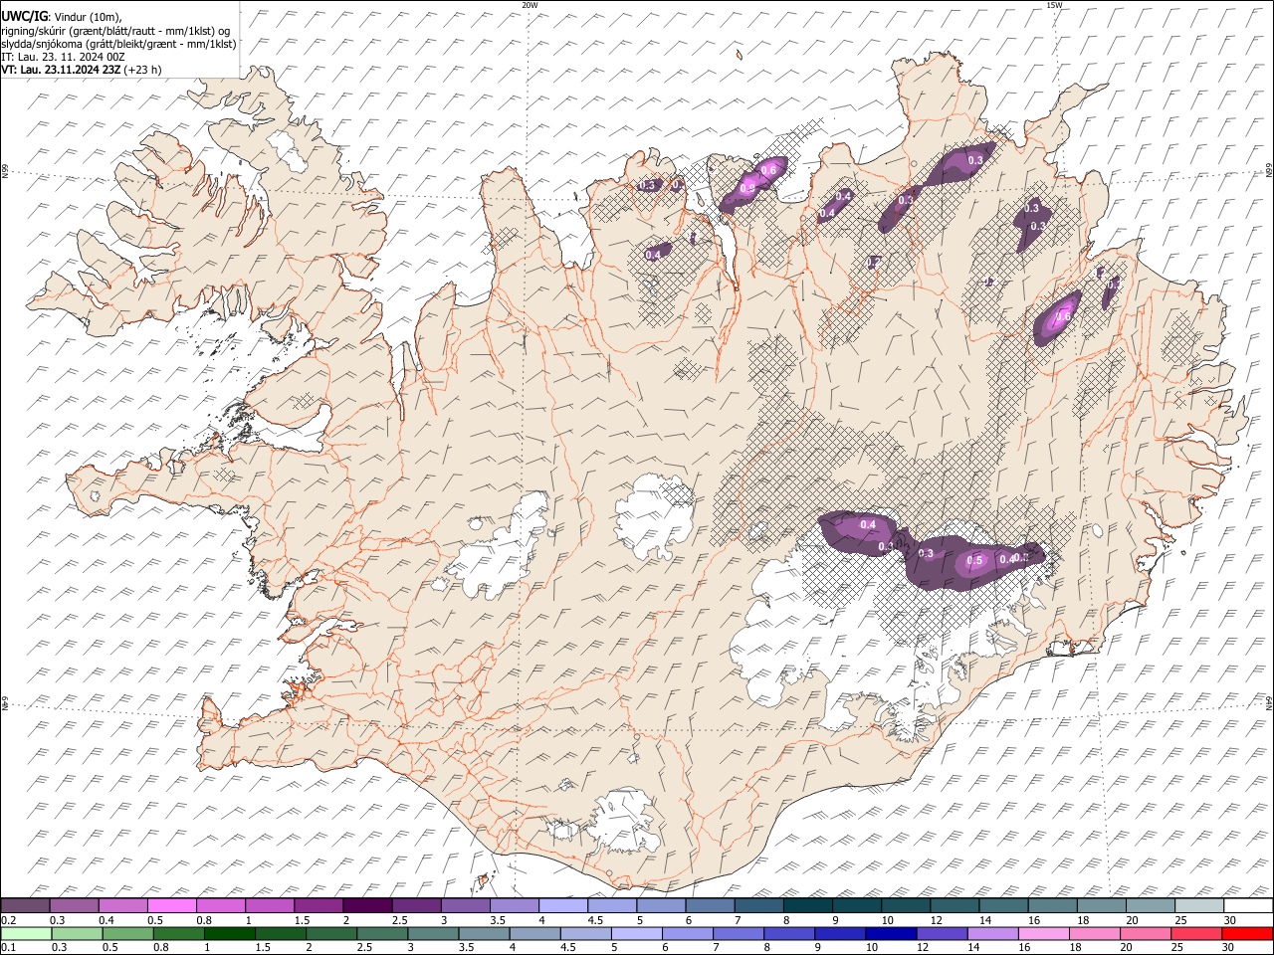Click the snow legend swatch starting at 6
The height and width of the screenshot is (955, 1274).
tap(710, 906)
